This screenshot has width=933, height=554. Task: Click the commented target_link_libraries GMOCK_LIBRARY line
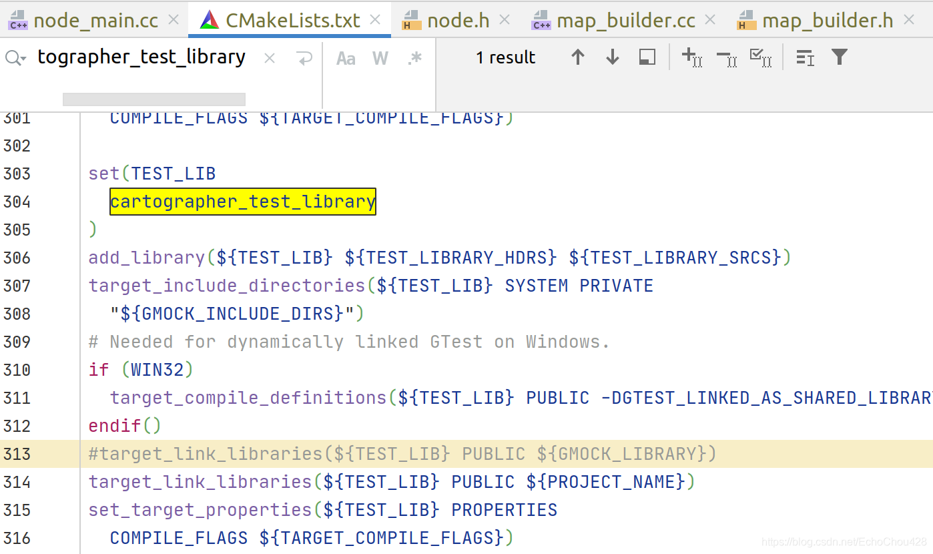click(x=402, y=454)
